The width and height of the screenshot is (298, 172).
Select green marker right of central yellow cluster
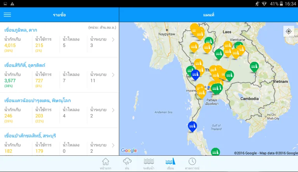coord(229,75)
